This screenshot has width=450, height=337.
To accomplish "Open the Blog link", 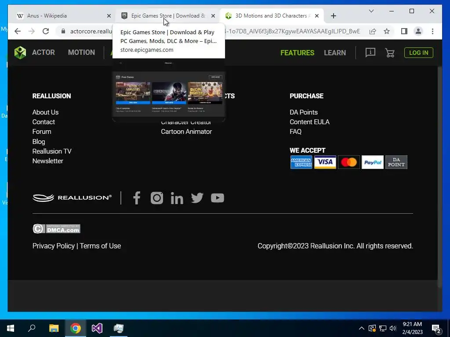I will 39,142.
